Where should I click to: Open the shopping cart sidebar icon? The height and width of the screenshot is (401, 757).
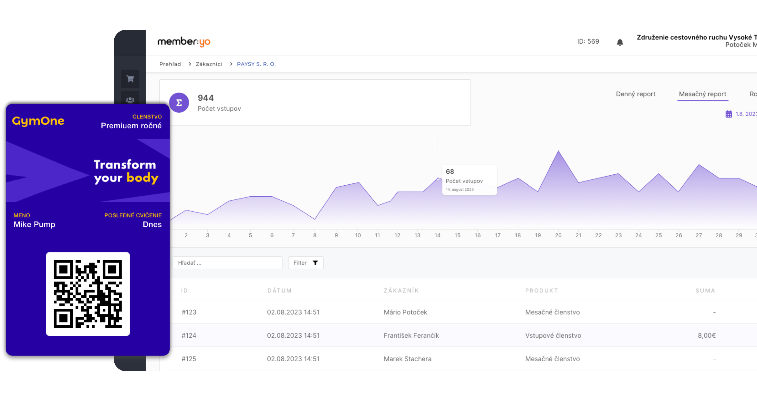(x=130, y=79)
